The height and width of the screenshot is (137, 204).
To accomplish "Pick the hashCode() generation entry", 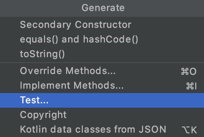I will [x=102, y=39].
